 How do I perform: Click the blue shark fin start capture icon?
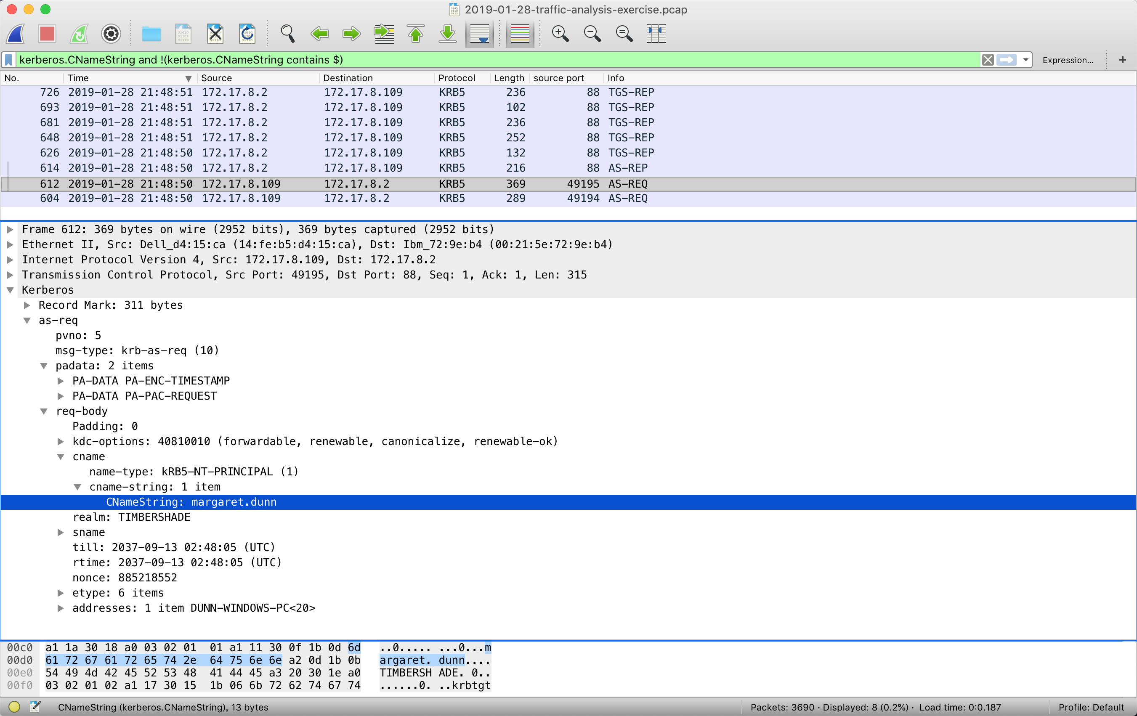tap(16, 34)
